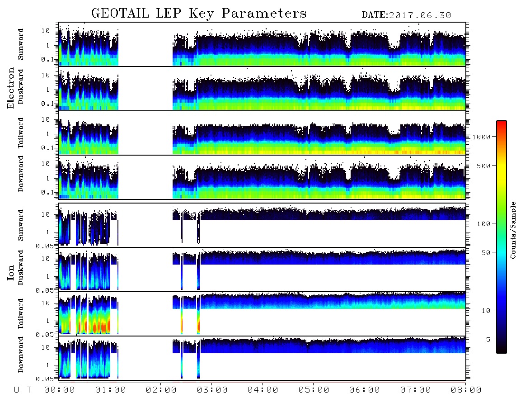Select the Electron group's "Tailward" label
516x398 pixels.
point(21,133)
